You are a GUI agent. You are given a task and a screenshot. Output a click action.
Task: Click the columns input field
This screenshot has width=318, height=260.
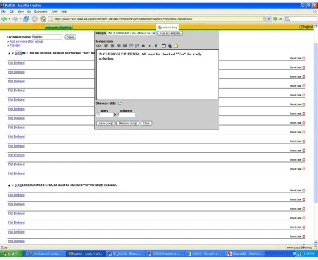click(x=126, y=115)
